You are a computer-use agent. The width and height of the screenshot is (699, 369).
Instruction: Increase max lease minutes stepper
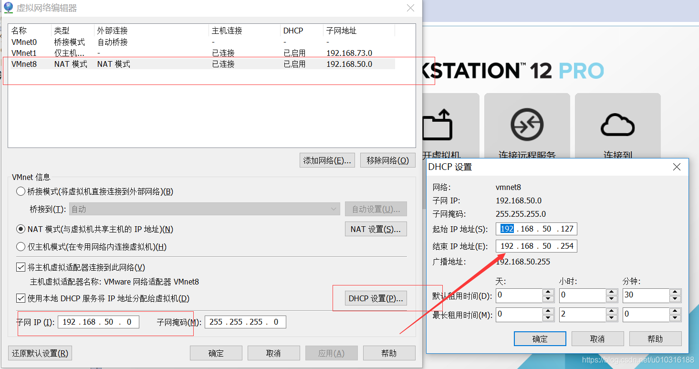pyautogui.click(x=675, y=311)
